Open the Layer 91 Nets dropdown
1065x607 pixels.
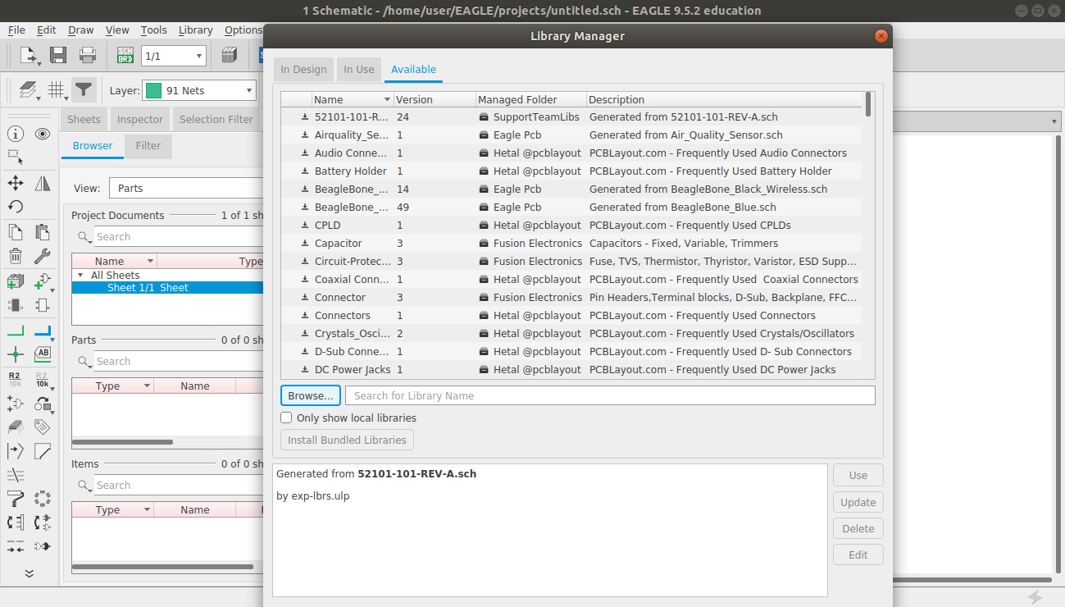click(199, 90)
